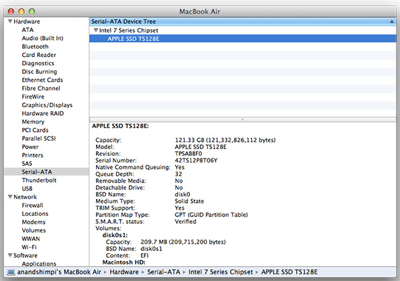The width and height of the screenshot is (400, 281).
Task: Click the Medium Type Solid State value
Action: pyautogui.click(x=189, y=201)
